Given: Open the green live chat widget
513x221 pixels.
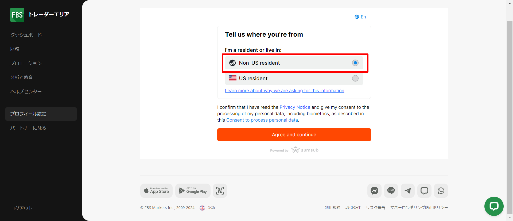Looking at the screenshot, I should point(494,206).
